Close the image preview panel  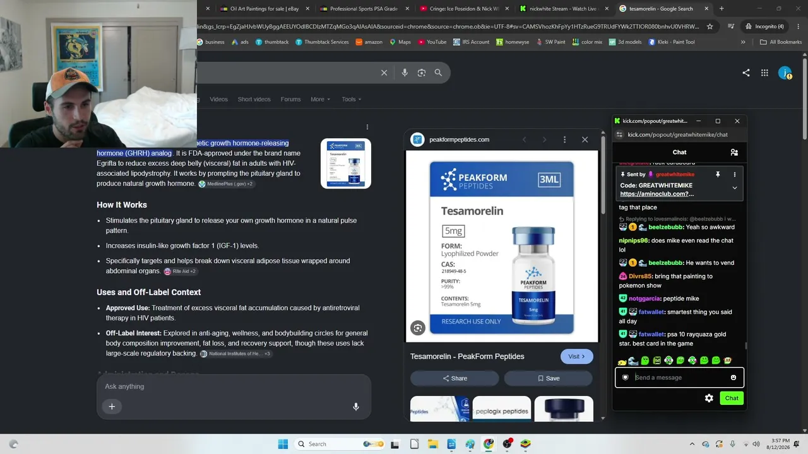click(585, 139)
